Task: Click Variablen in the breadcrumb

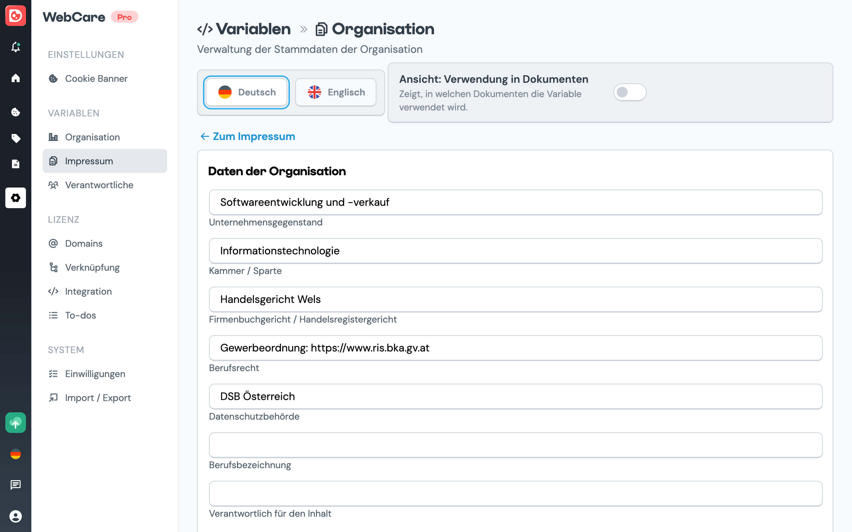Action: 253,29
